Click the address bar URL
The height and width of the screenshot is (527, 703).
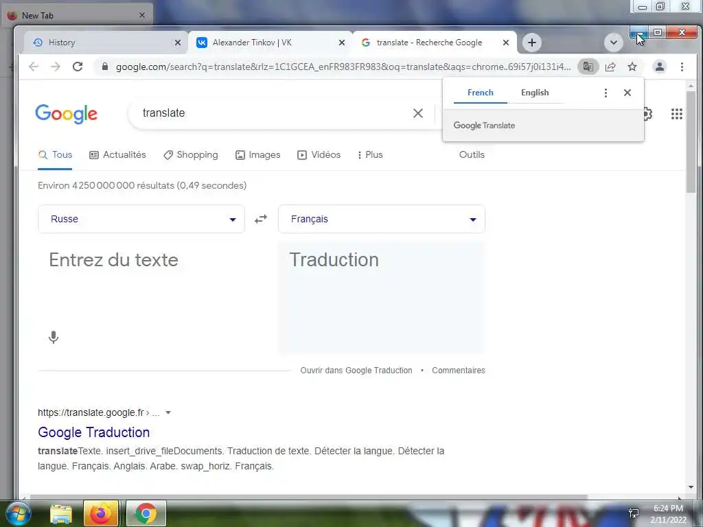point(343,67)
